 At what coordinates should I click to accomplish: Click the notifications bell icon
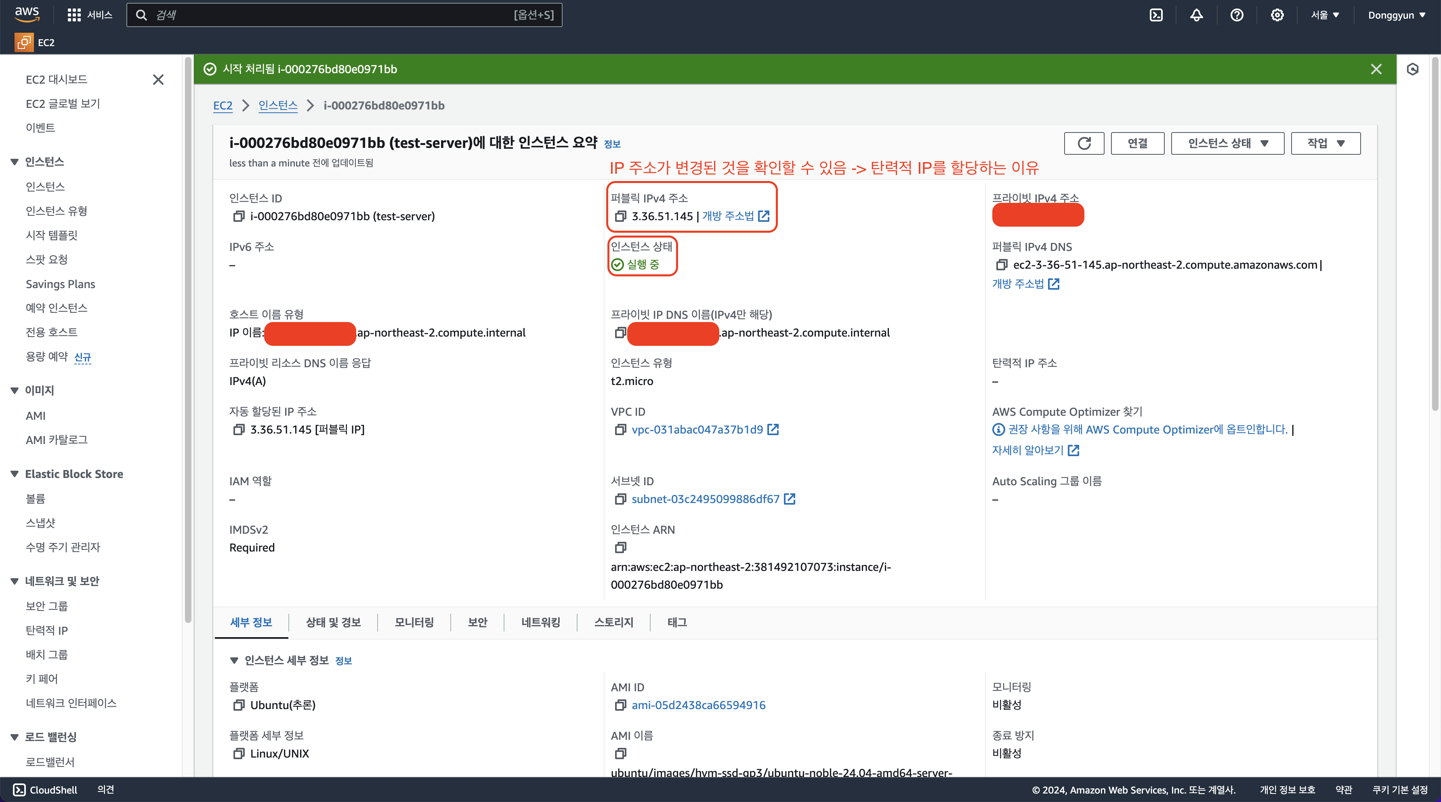[1196, 15]
